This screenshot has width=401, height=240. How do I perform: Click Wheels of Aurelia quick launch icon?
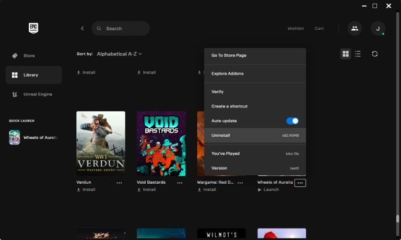coord(15,138)
